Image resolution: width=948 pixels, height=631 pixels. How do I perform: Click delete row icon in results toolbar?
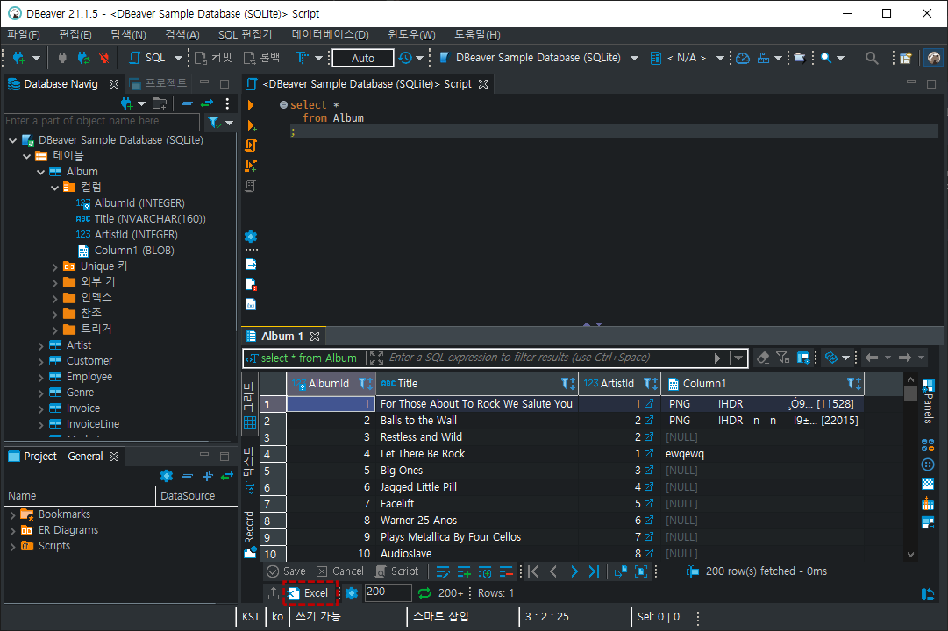[507, 571]
